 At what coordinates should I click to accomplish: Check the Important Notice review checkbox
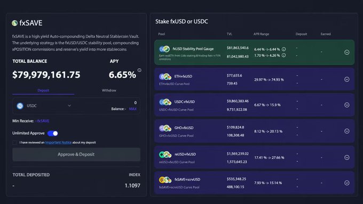[x=14, y=143]
